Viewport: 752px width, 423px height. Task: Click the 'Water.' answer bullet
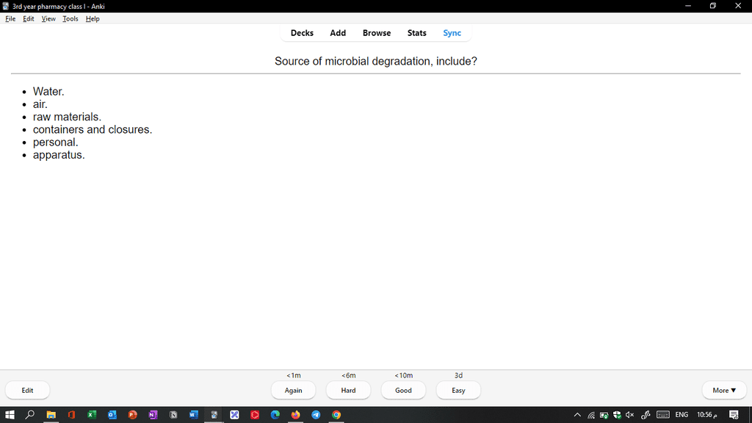click(48, 92)
